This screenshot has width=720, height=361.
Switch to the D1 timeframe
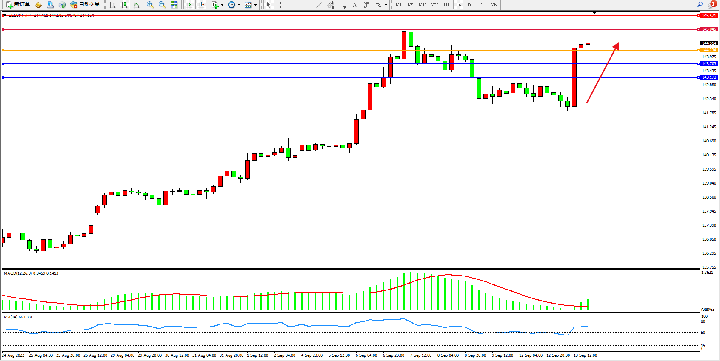pos(470,5)
